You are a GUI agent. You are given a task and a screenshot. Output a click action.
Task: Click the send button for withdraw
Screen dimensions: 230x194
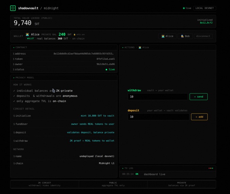(x=198, y=96)
